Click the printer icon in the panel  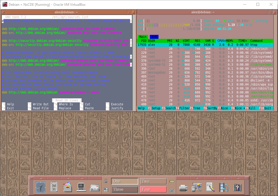pos(183,187)
